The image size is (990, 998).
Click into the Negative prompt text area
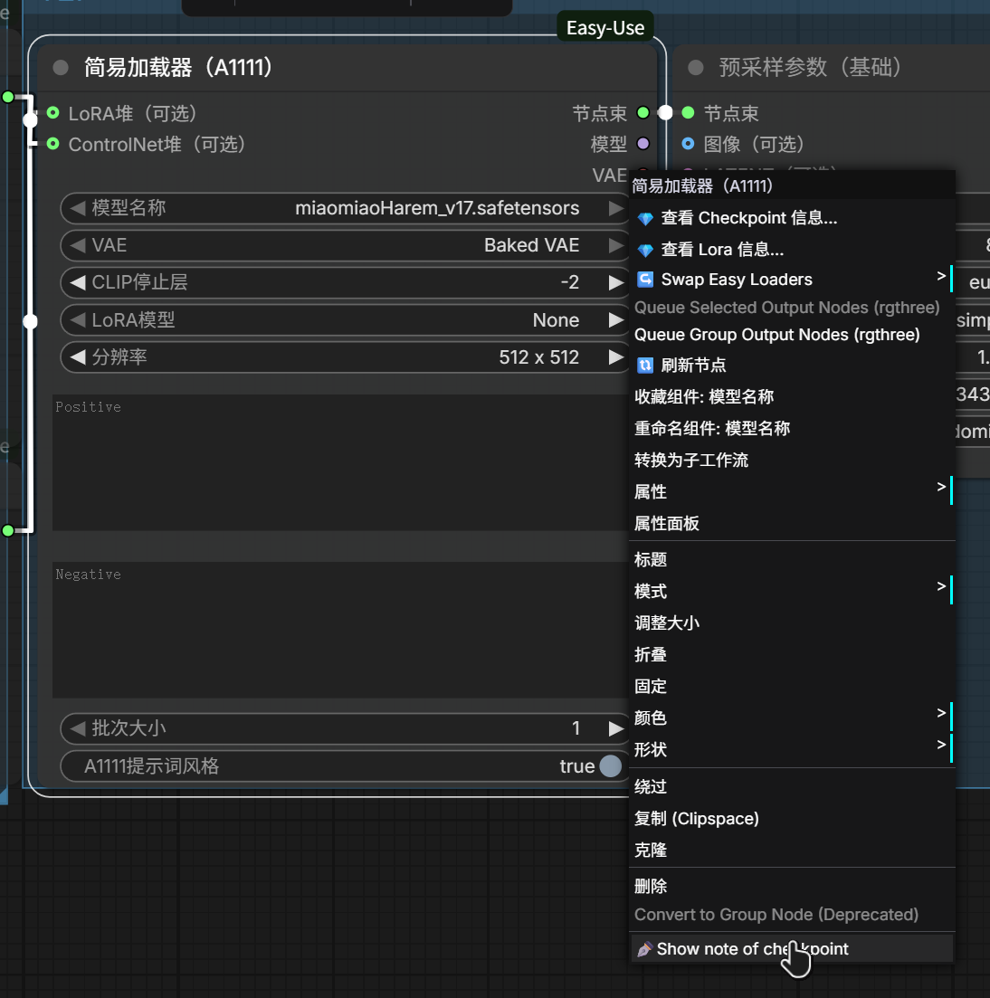(340, 630)
